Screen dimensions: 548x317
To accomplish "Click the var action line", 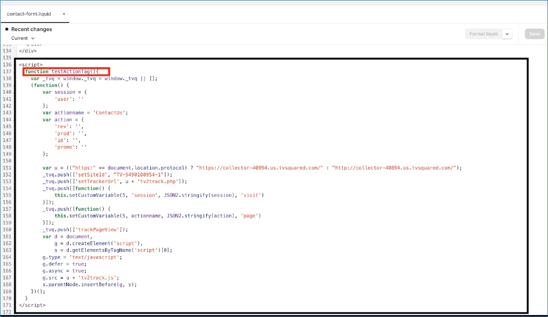I will pos(63,120).
